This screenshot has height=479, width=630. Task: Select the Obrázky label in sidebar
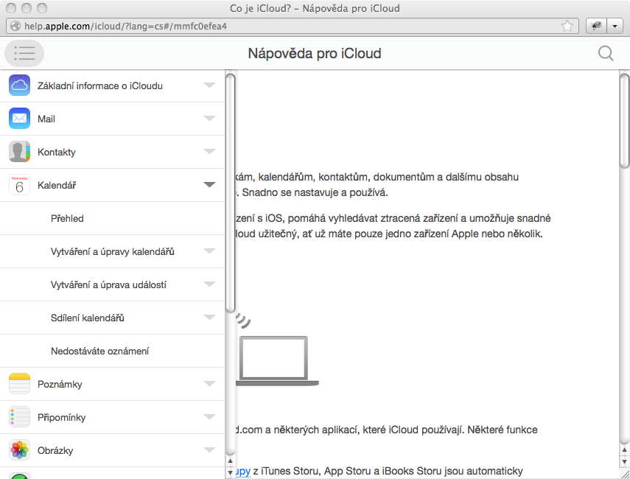point(55,451)
